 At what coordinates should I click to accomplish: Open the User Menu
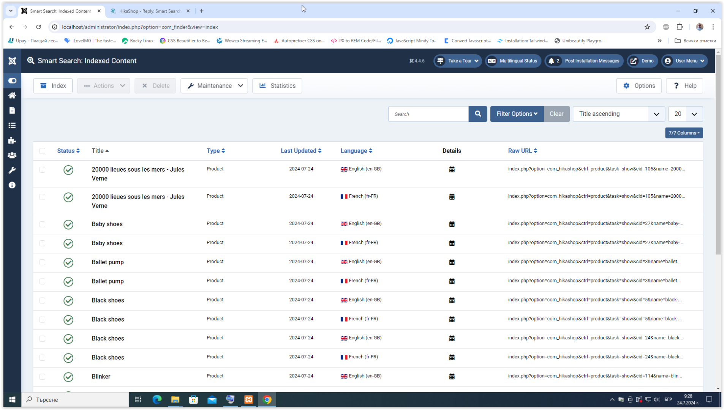685,61
